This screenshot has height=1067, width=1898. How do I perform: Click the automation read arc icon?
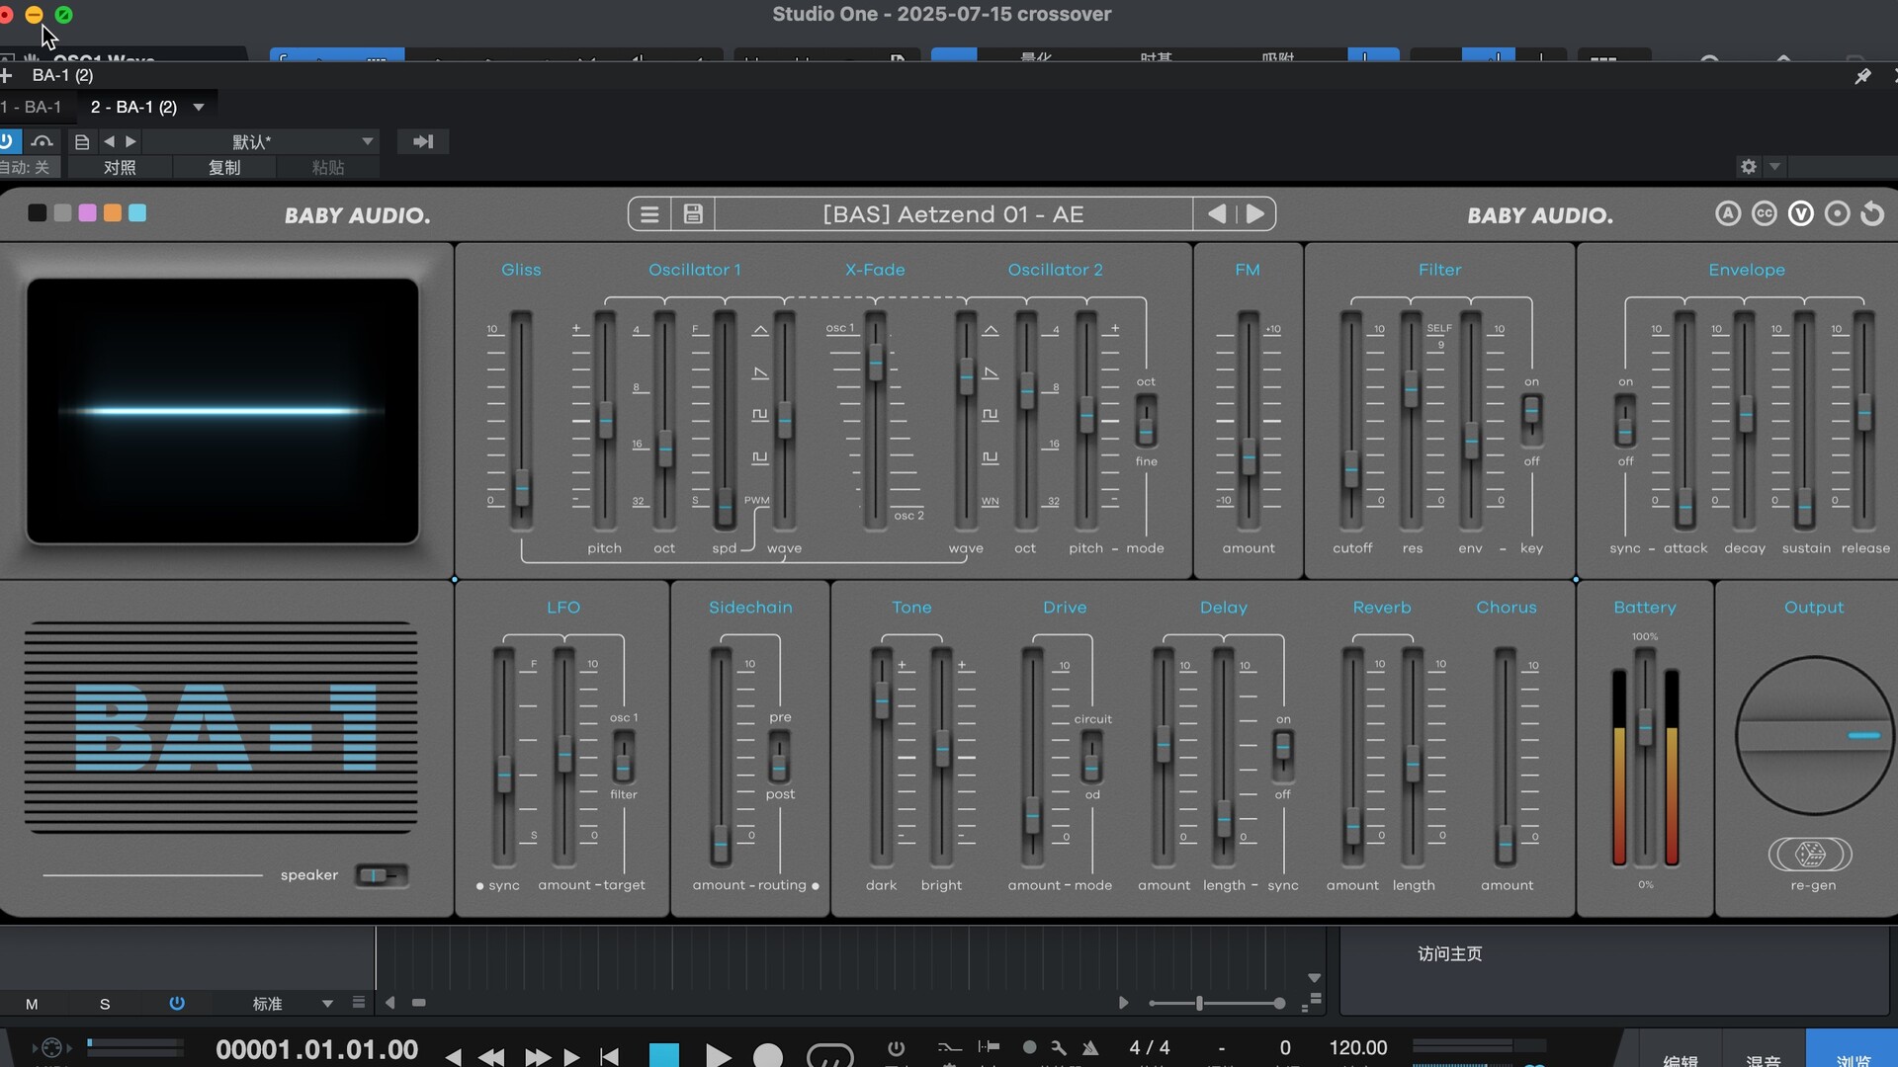(x=42, y=142)
